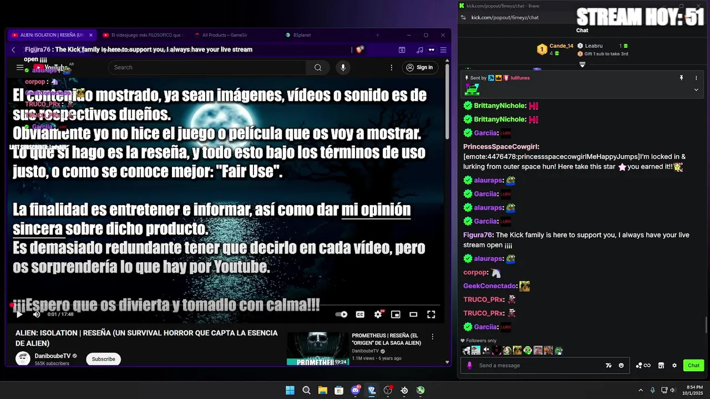Click the GeekConectado username in chat
Screen dimensions: 710x399
(x=490, y=286)
